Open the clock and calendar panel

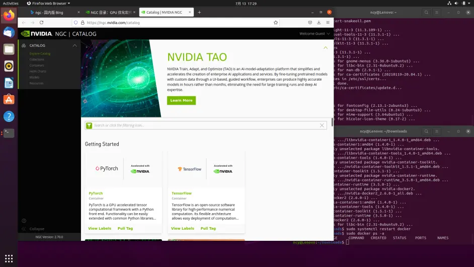pos(246,4)
